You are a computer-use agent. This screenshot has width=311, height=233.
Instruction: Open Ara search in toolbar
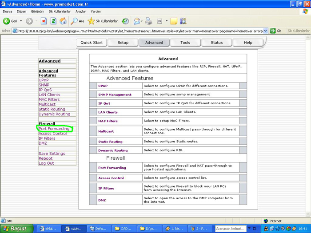point(77,21)
